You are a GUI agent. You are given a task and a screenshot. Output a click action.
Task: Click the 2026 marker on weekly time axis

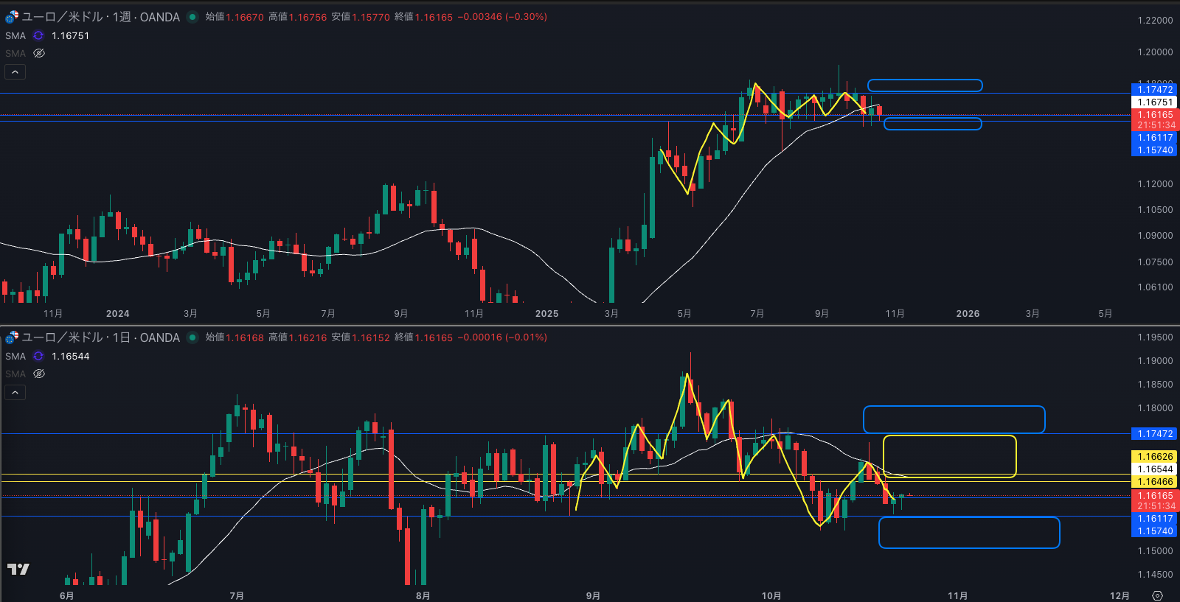coord(968,314)
